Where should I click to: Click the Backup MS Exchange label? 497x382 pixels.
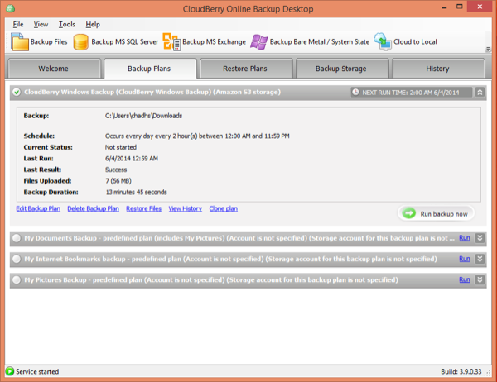pyautogui.click(x=214, y=42)
